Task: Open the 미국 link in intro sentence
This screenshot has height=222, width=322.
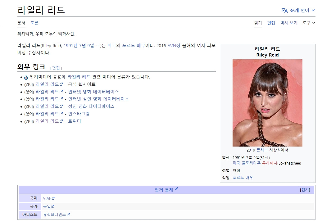Action: 112,46
